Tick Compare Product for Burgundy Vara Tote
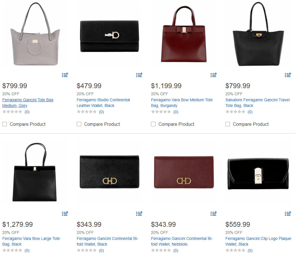This screenshot has width=297, height=255. pyautogui.click(x=153, y=124)
